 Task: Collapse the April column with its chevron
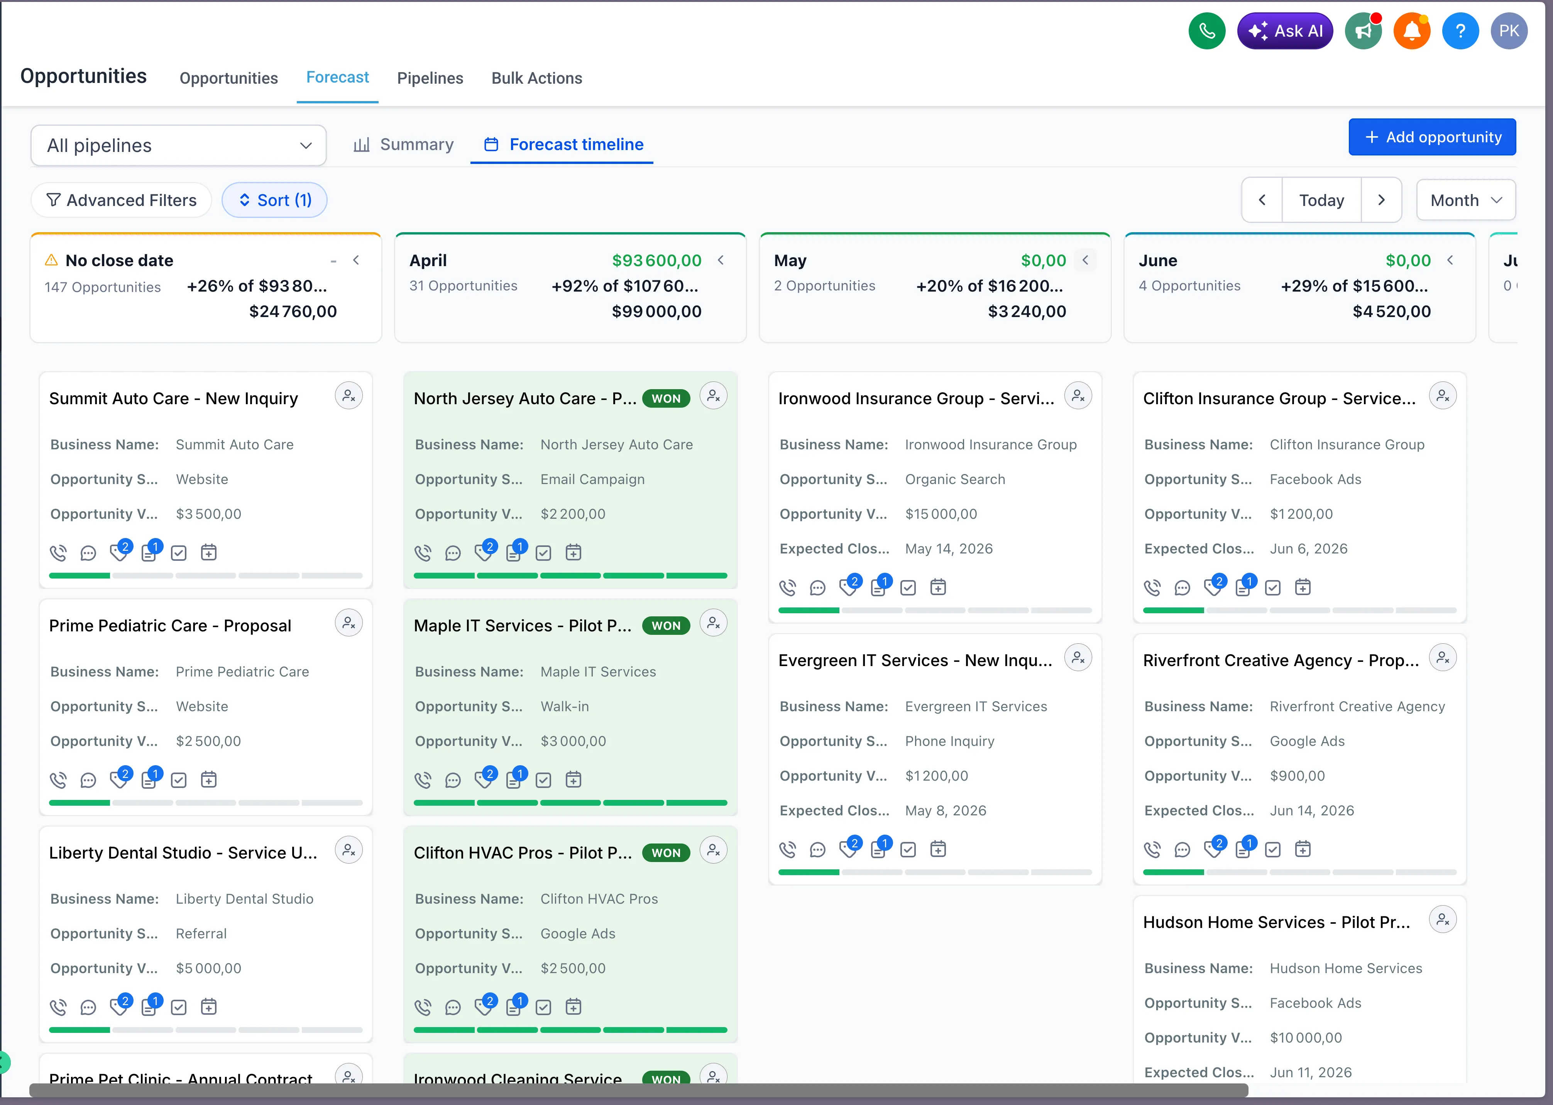coord(721,261)
